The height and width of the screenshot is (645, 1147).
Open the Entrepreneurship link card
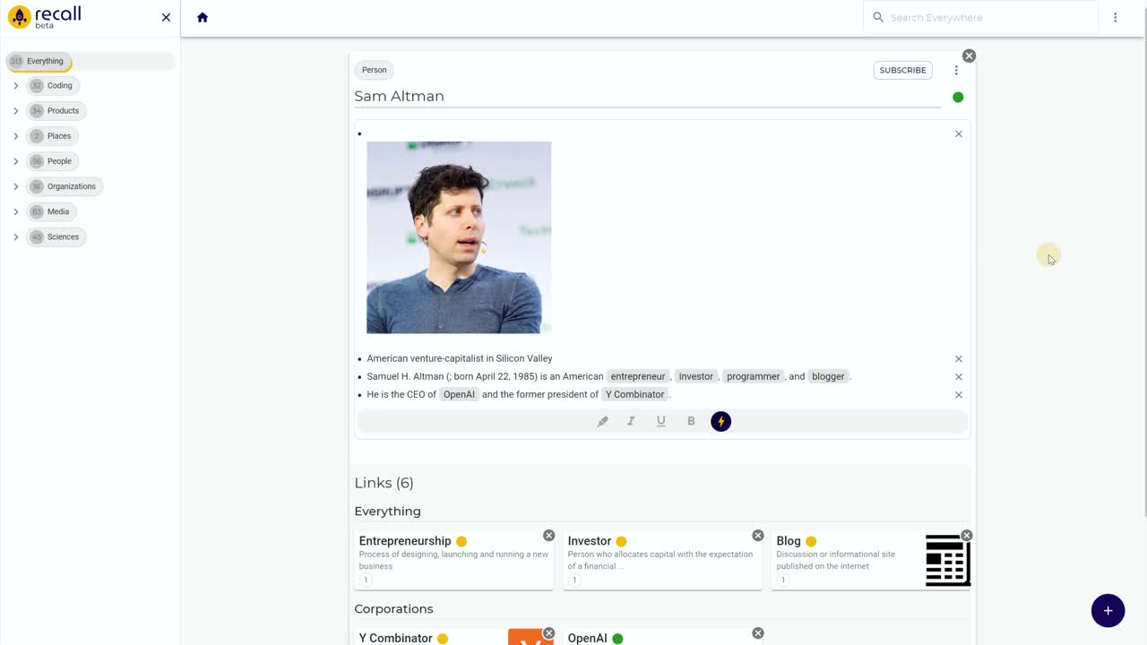click(453, 560)
